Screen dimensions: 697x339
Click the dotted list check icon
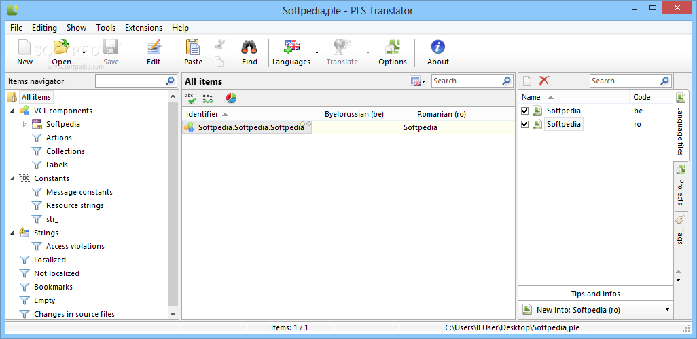208,98
